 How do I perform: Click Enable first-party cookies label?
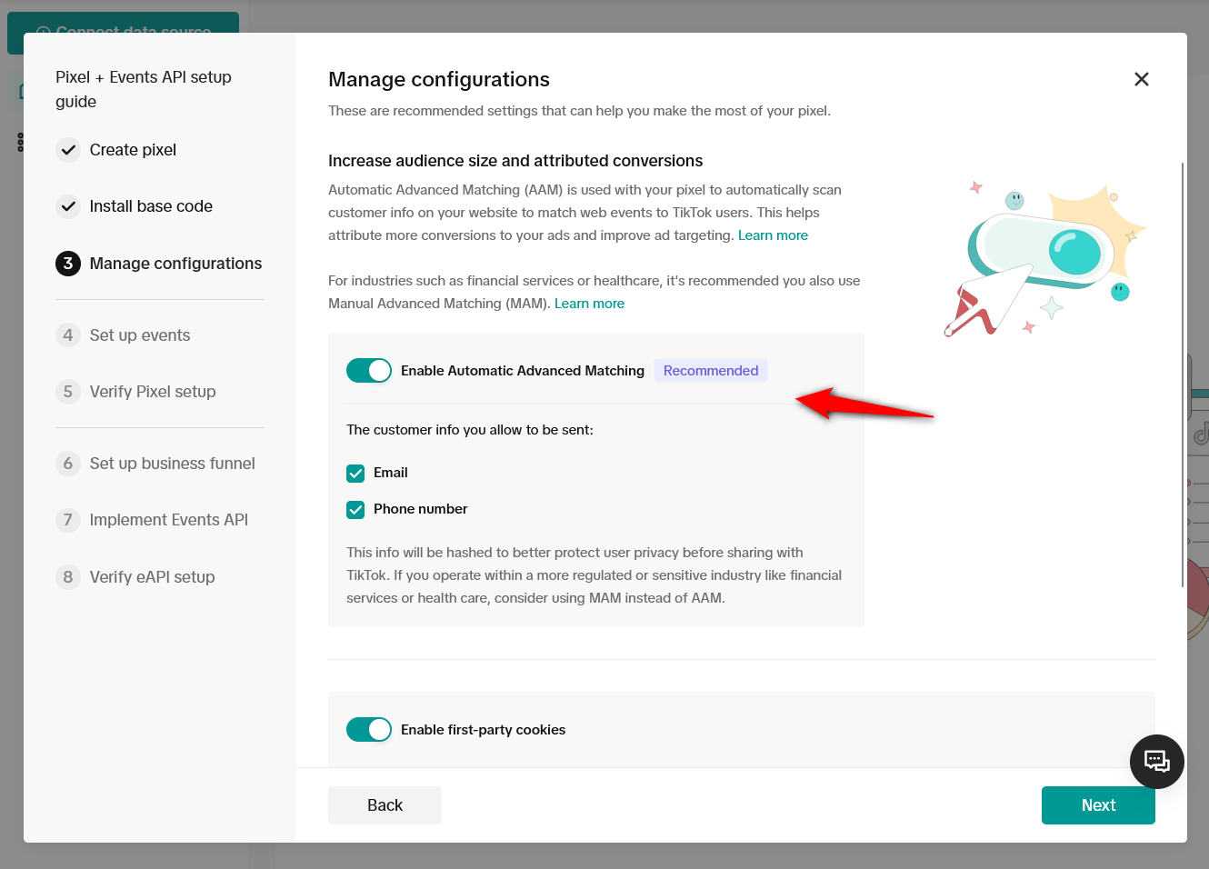[x=483, y=730]
